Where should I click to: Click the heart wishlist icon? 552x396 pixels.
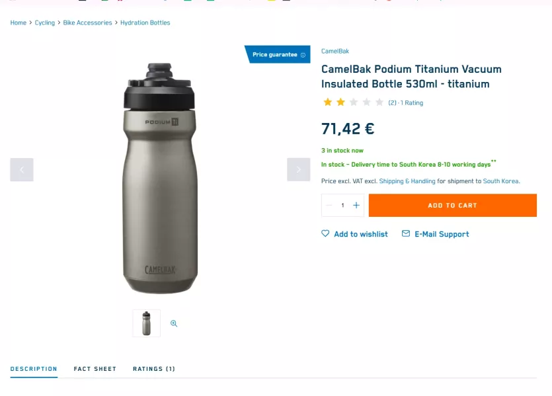coord(325,233)
